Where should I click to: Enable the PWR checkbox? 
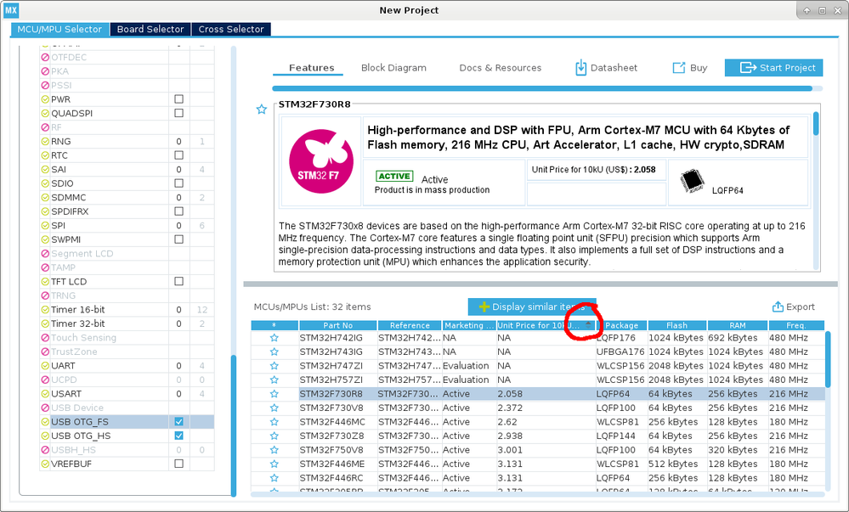pos(178,99)
